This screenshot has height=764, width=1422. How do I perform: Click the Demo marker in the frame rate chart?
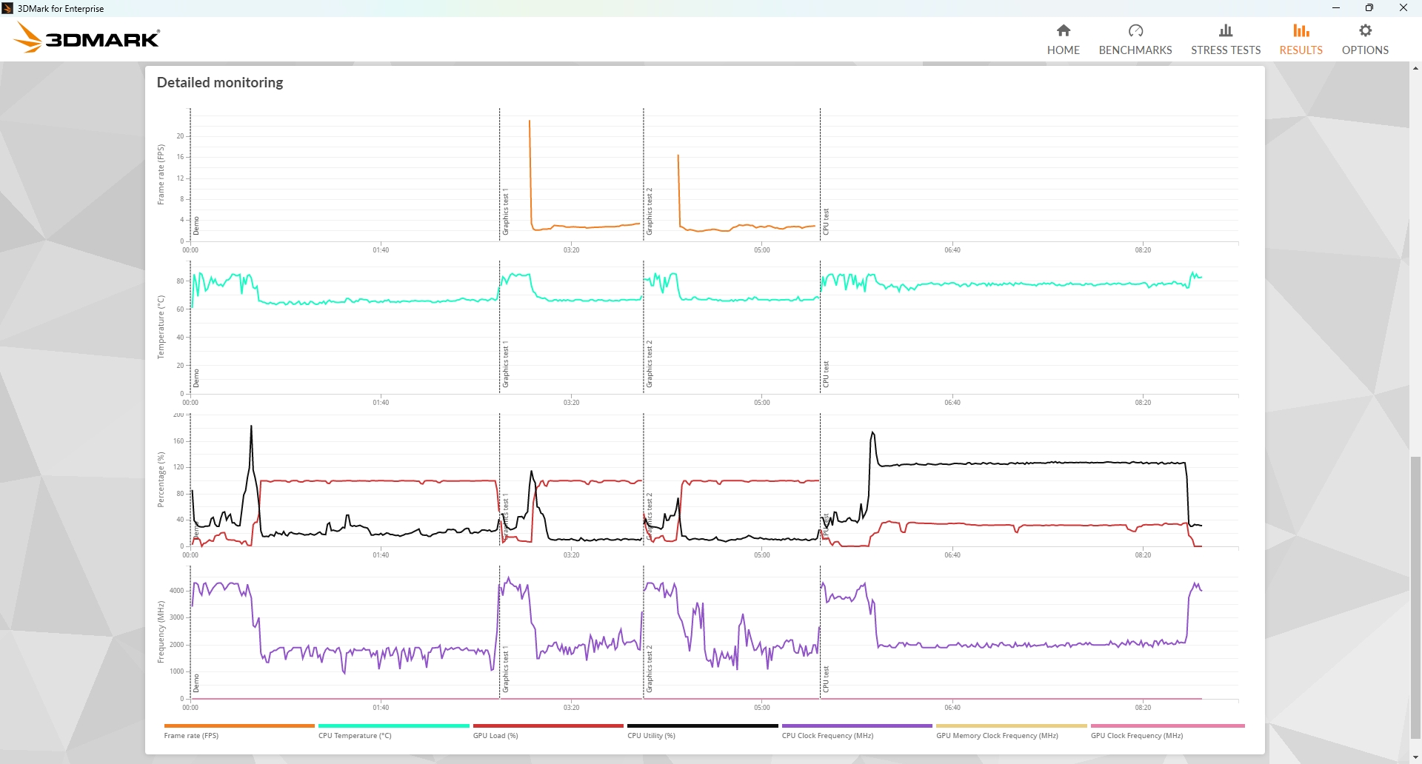[x=196, y=226]
